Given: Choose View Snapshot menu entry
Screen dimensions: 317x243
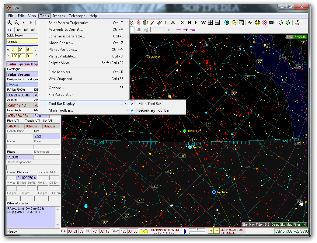Looking at the screenshot, I should [84, 79].
